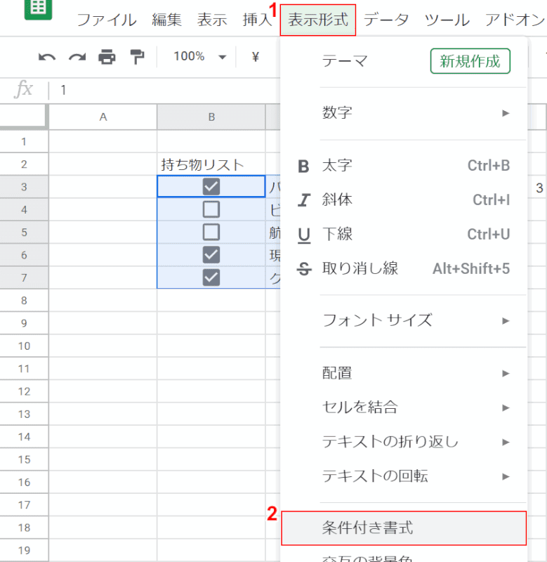Click the bold B icon in menu
Image resolution: width=547 pixels, height=562 pixels.
(x=304, y=166)
